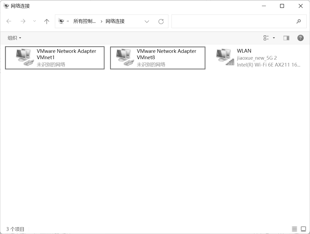Expand the change view options arrow

[274, 38]
